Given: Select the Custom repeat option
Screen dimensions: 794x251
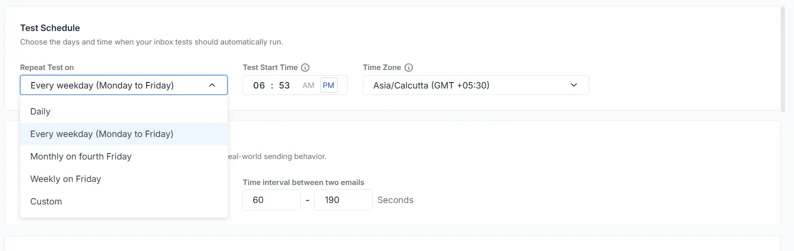Looking at the screenshot, I should point(124,201).
